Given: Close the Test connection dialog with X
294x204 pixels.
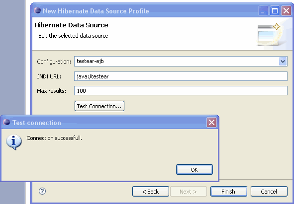Looking at the screenshot, I should 211,123.
